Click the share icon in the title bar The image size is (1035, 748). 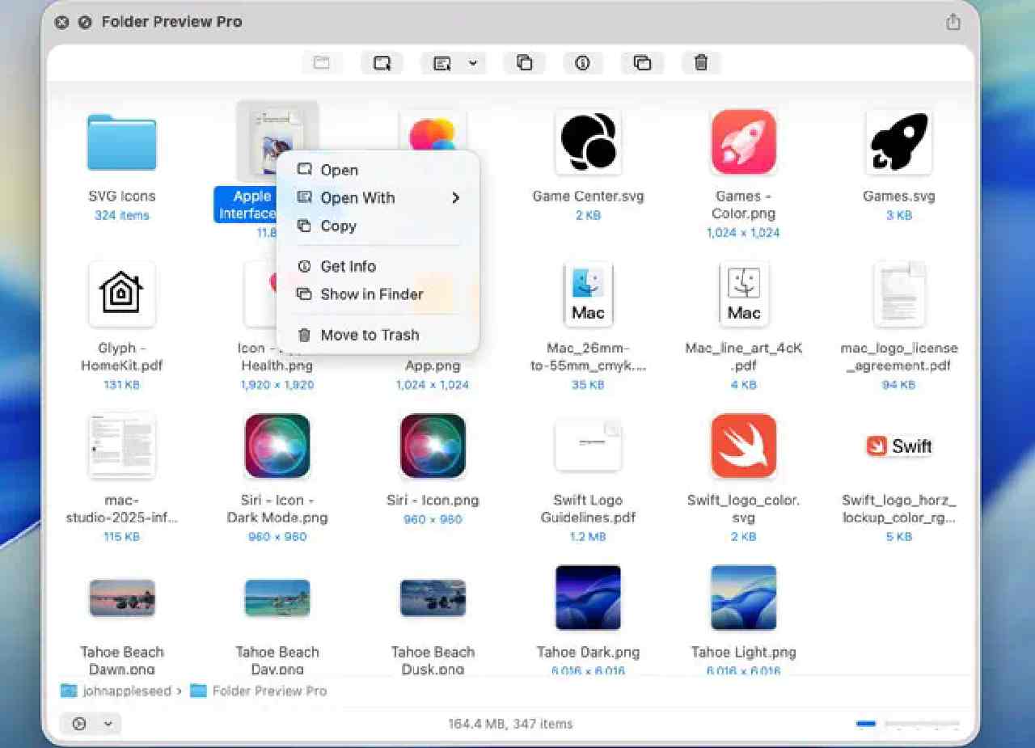(953, 23)
